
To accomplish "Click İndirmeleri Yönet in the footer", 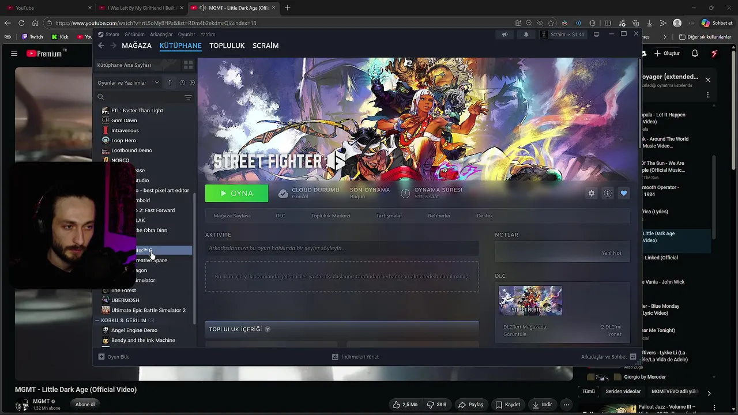I will pyautogui.click(x=355, y=357).
